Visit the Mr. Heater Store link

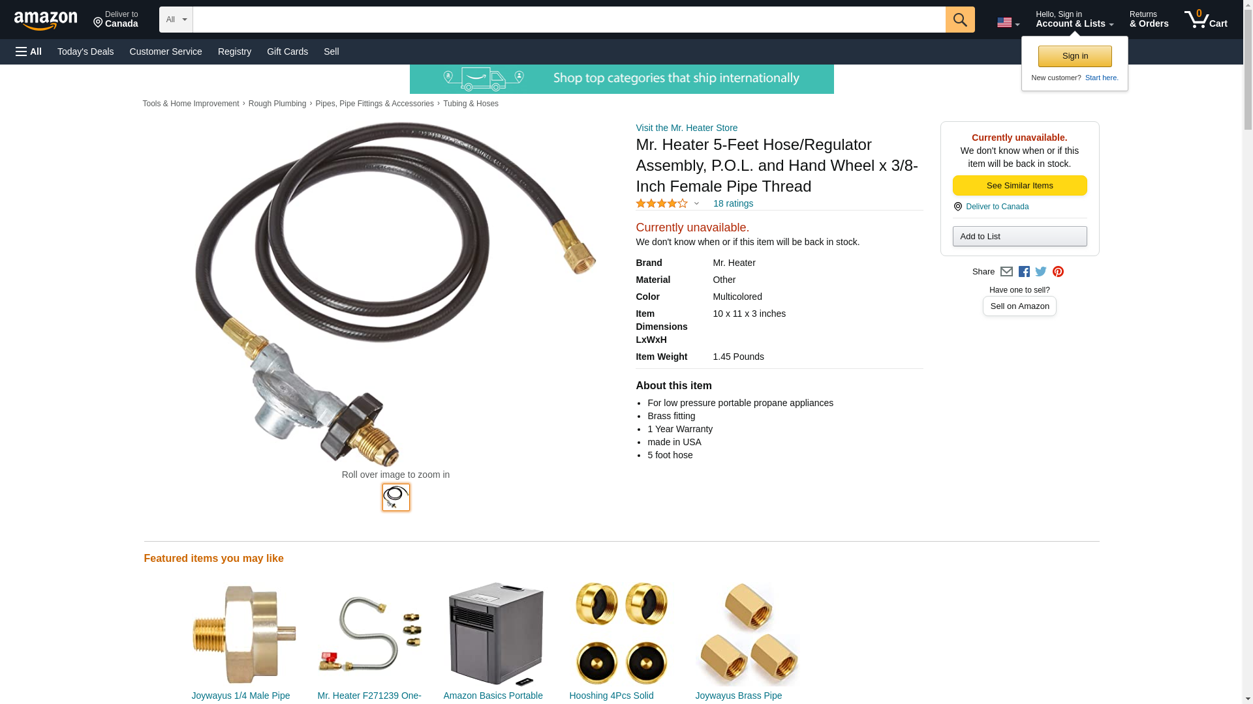click(x=687, y=128)
